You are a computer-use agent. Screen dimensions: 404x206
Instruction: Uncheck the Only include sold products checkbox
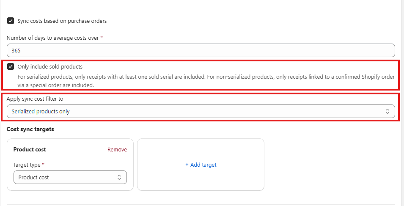[11, 66]
